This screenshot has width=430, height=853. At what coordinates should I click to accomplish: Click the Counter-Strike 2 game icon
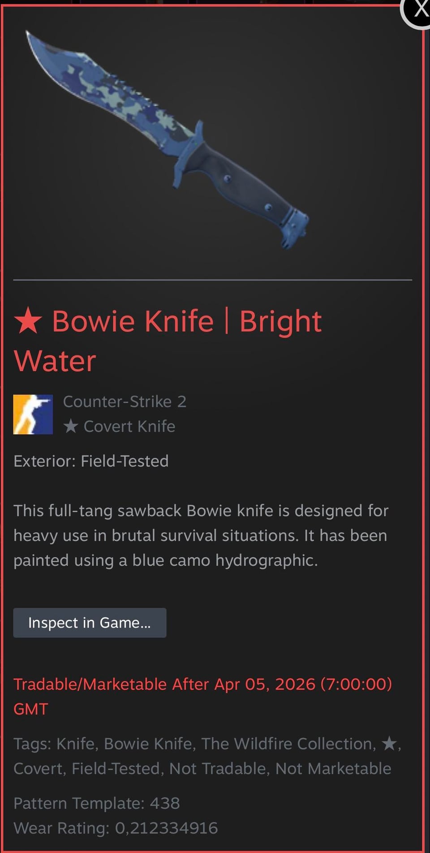tap(33, 414)
